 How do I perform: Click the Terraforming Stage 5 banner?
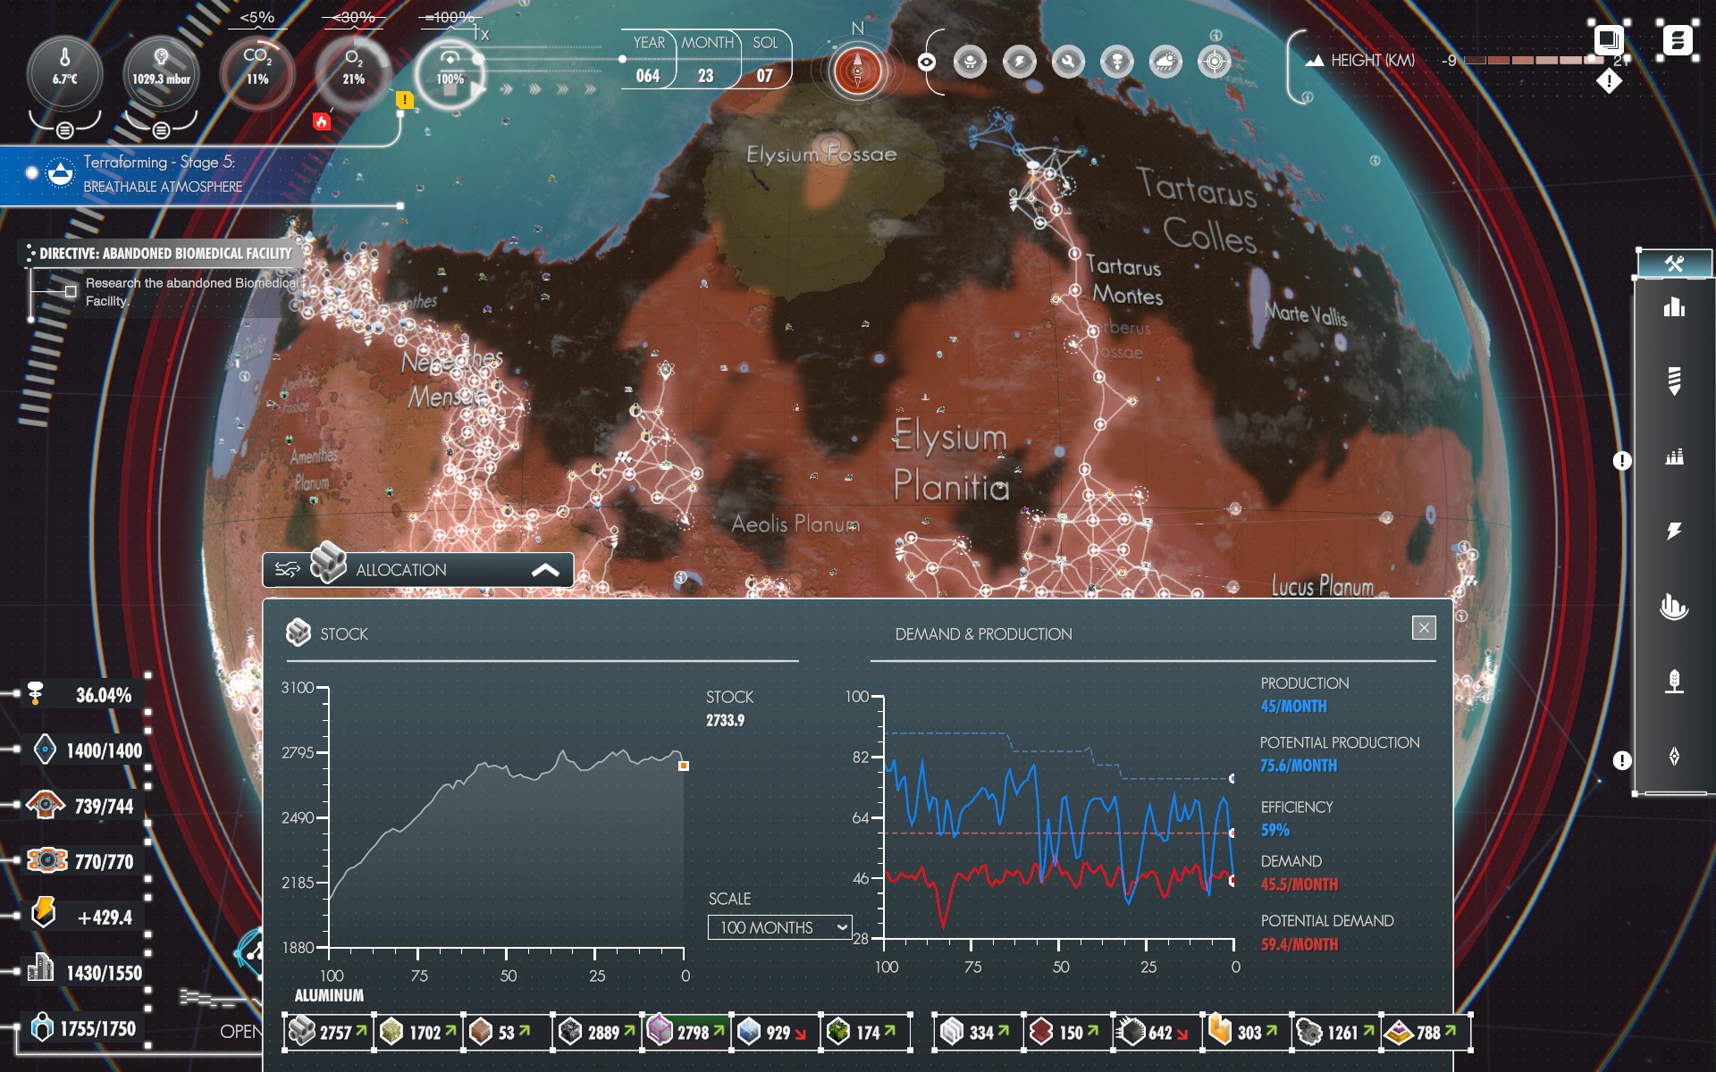tap(163, 174)
